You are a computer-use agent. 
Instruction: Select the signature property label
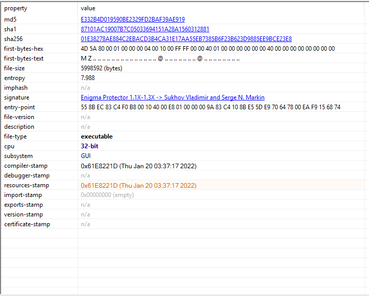coord(16,97)
